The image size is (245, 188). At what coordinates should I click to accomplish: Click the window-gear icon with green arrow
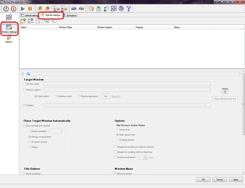click(x=56, y=8)
